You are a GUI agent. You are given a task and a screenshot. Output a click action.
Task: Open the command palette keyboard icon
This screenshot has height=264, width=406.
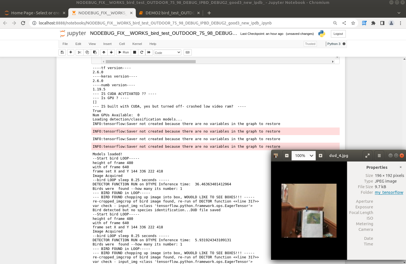pyautogui.click(x=188, y=52)
